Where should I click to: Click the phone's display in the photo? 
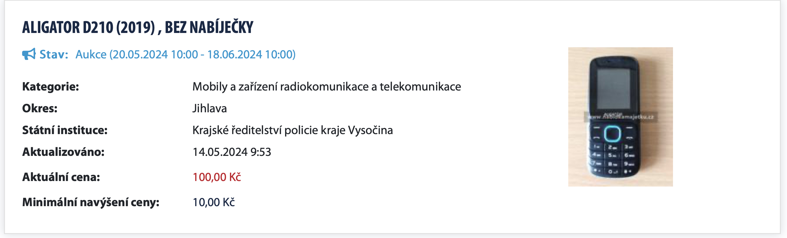click(x=613, y=89)
